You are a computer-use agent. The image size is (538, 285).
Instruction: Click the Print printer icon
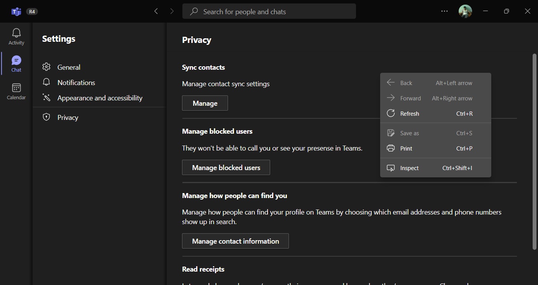click(390, 148)
